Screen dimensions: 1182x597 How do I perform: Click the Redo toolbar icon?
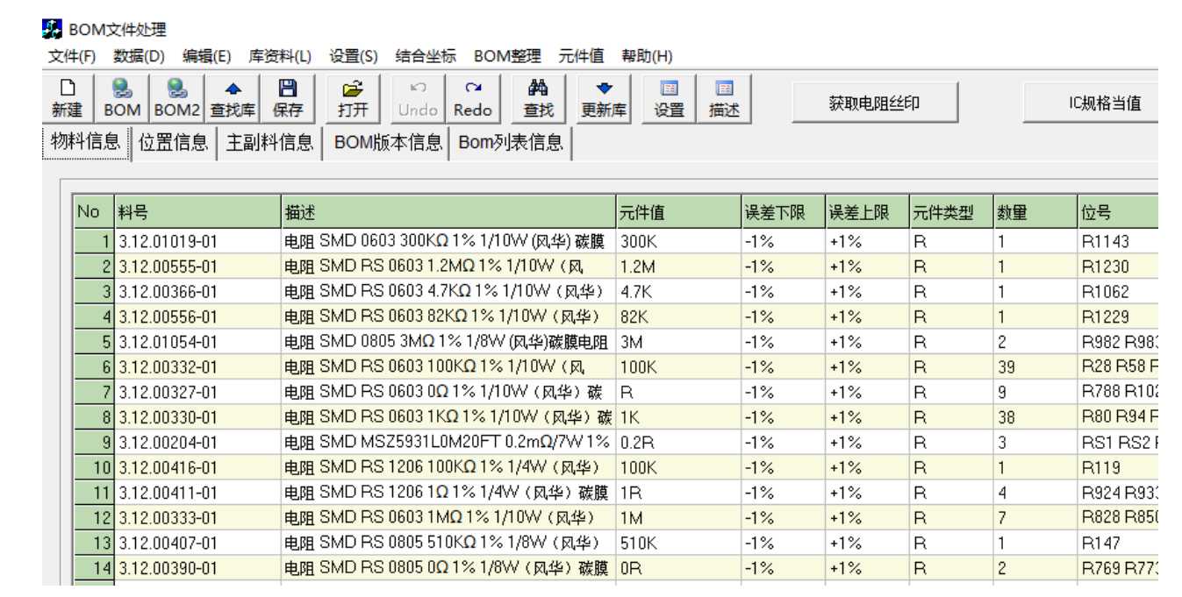click(x=472, y=98)
